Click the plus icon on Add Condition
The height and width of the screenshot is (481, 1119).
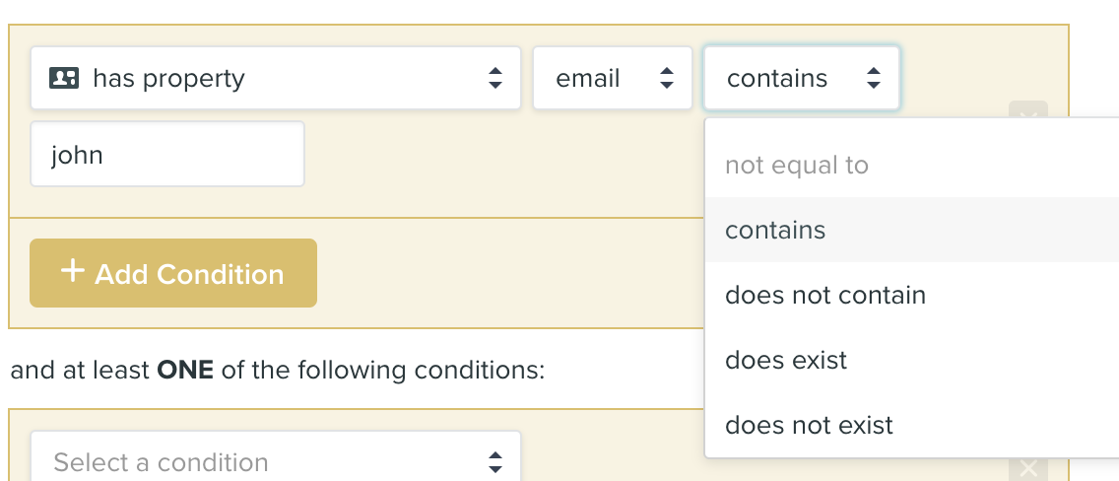(x=72, y=271)
